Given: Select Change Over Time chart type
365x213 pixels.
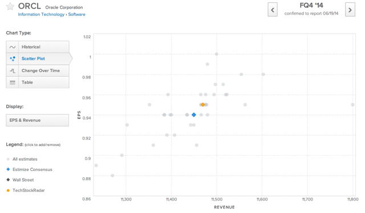Looking at the screenshot, I should coord(38,70).
